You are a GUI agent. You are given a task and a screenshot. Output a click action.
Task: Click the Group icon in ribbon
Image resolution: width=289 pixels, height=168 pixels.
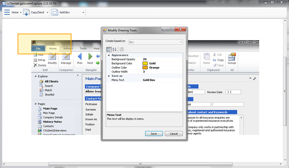[x=232, y=56]
